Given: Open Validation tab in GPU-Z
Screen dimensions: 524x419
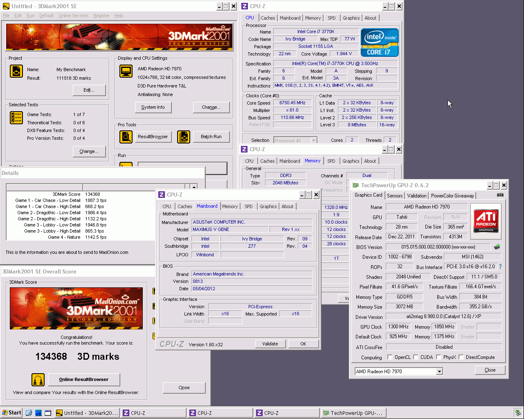Looking at the screenshot, I should click(x=417, y=196).
